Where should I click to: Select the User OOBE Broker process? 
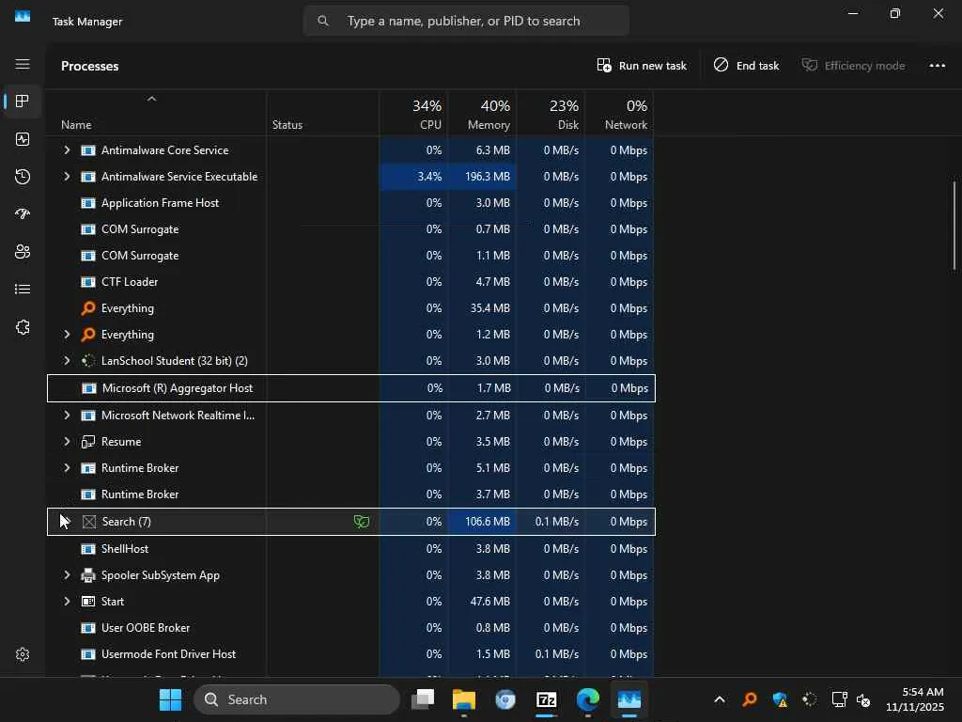point(351,628)
